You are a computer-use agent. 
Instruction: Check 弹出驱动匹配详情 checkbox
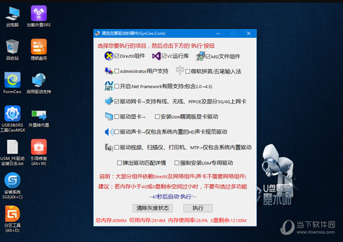119,163
